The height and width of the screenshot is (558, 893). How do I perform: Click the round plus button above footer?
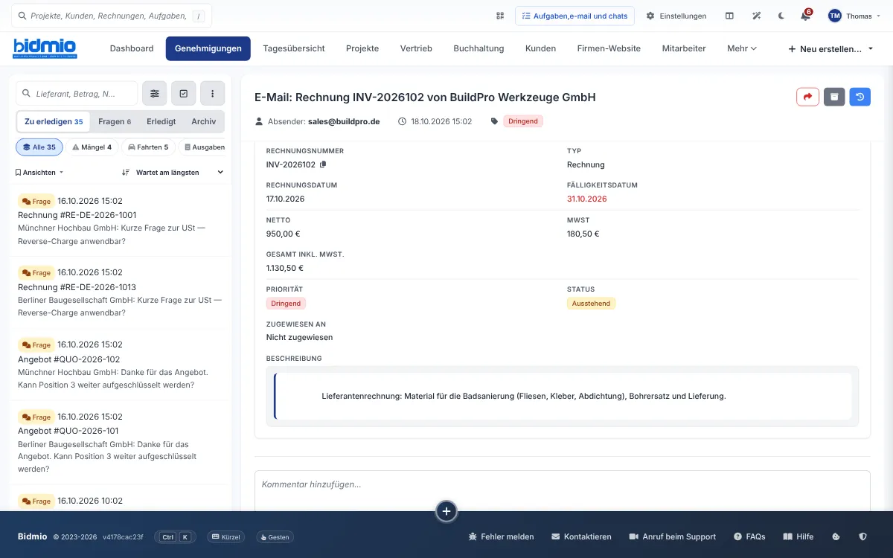click(446, 511)
